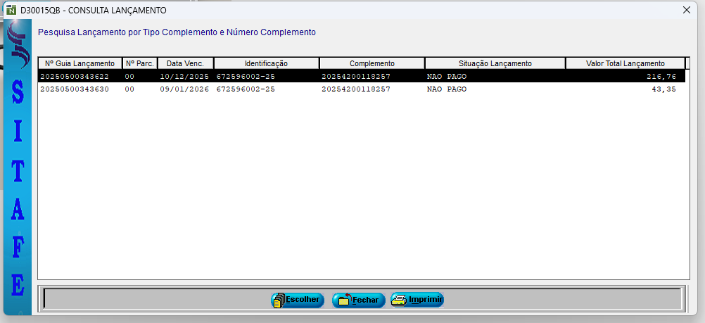Click the due date 10/12/2025 cell
This screenshot has height=323, width=705.
(184, 76)
